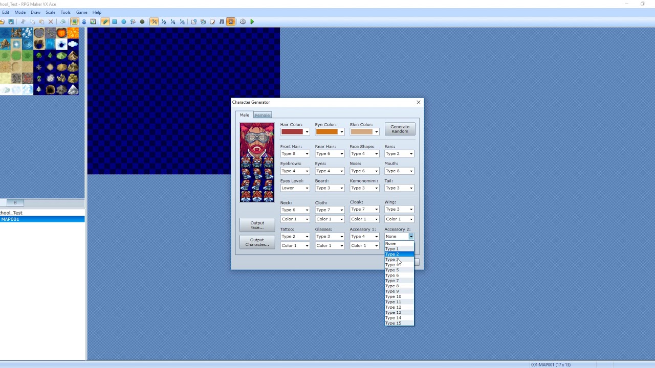Switch to the Female tab
Screen dimensions: 655x368
click(262, 116)
